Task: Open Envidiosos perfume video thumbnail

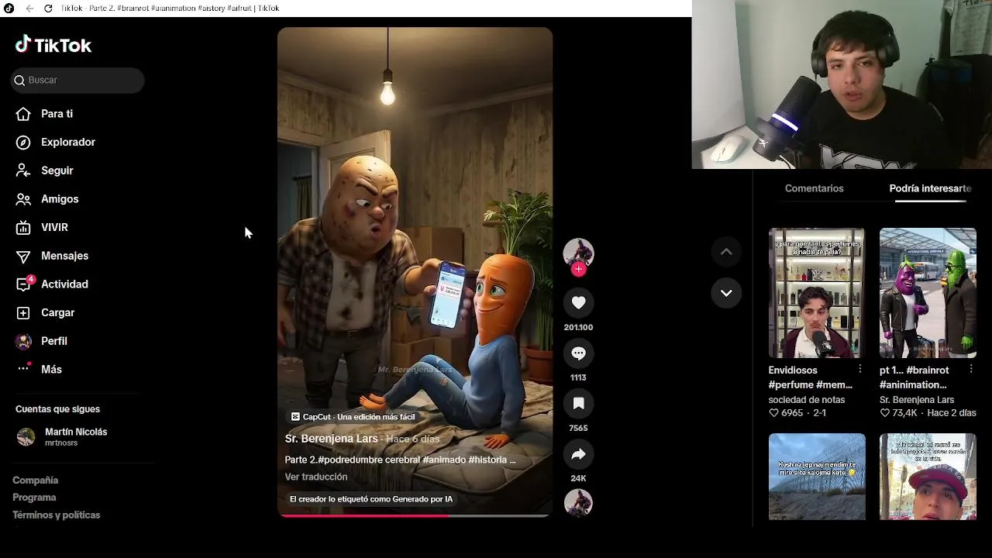Action: point(817,293)
